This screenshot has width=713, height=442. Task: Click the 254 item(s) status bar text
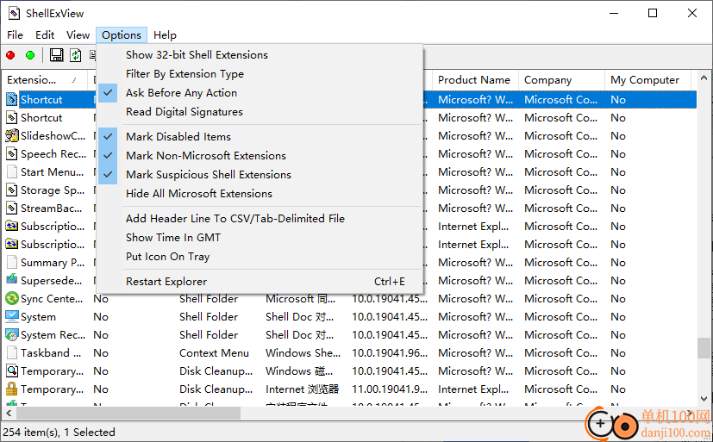coord(59,432)
